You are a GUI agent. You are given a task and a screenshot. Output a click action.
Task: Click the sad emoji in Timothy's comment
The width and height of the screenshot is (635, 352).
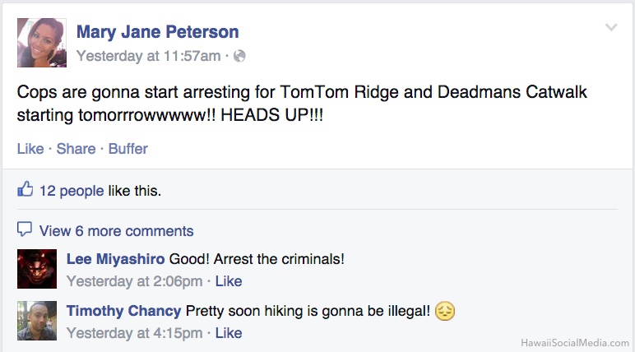coord(445,312)
